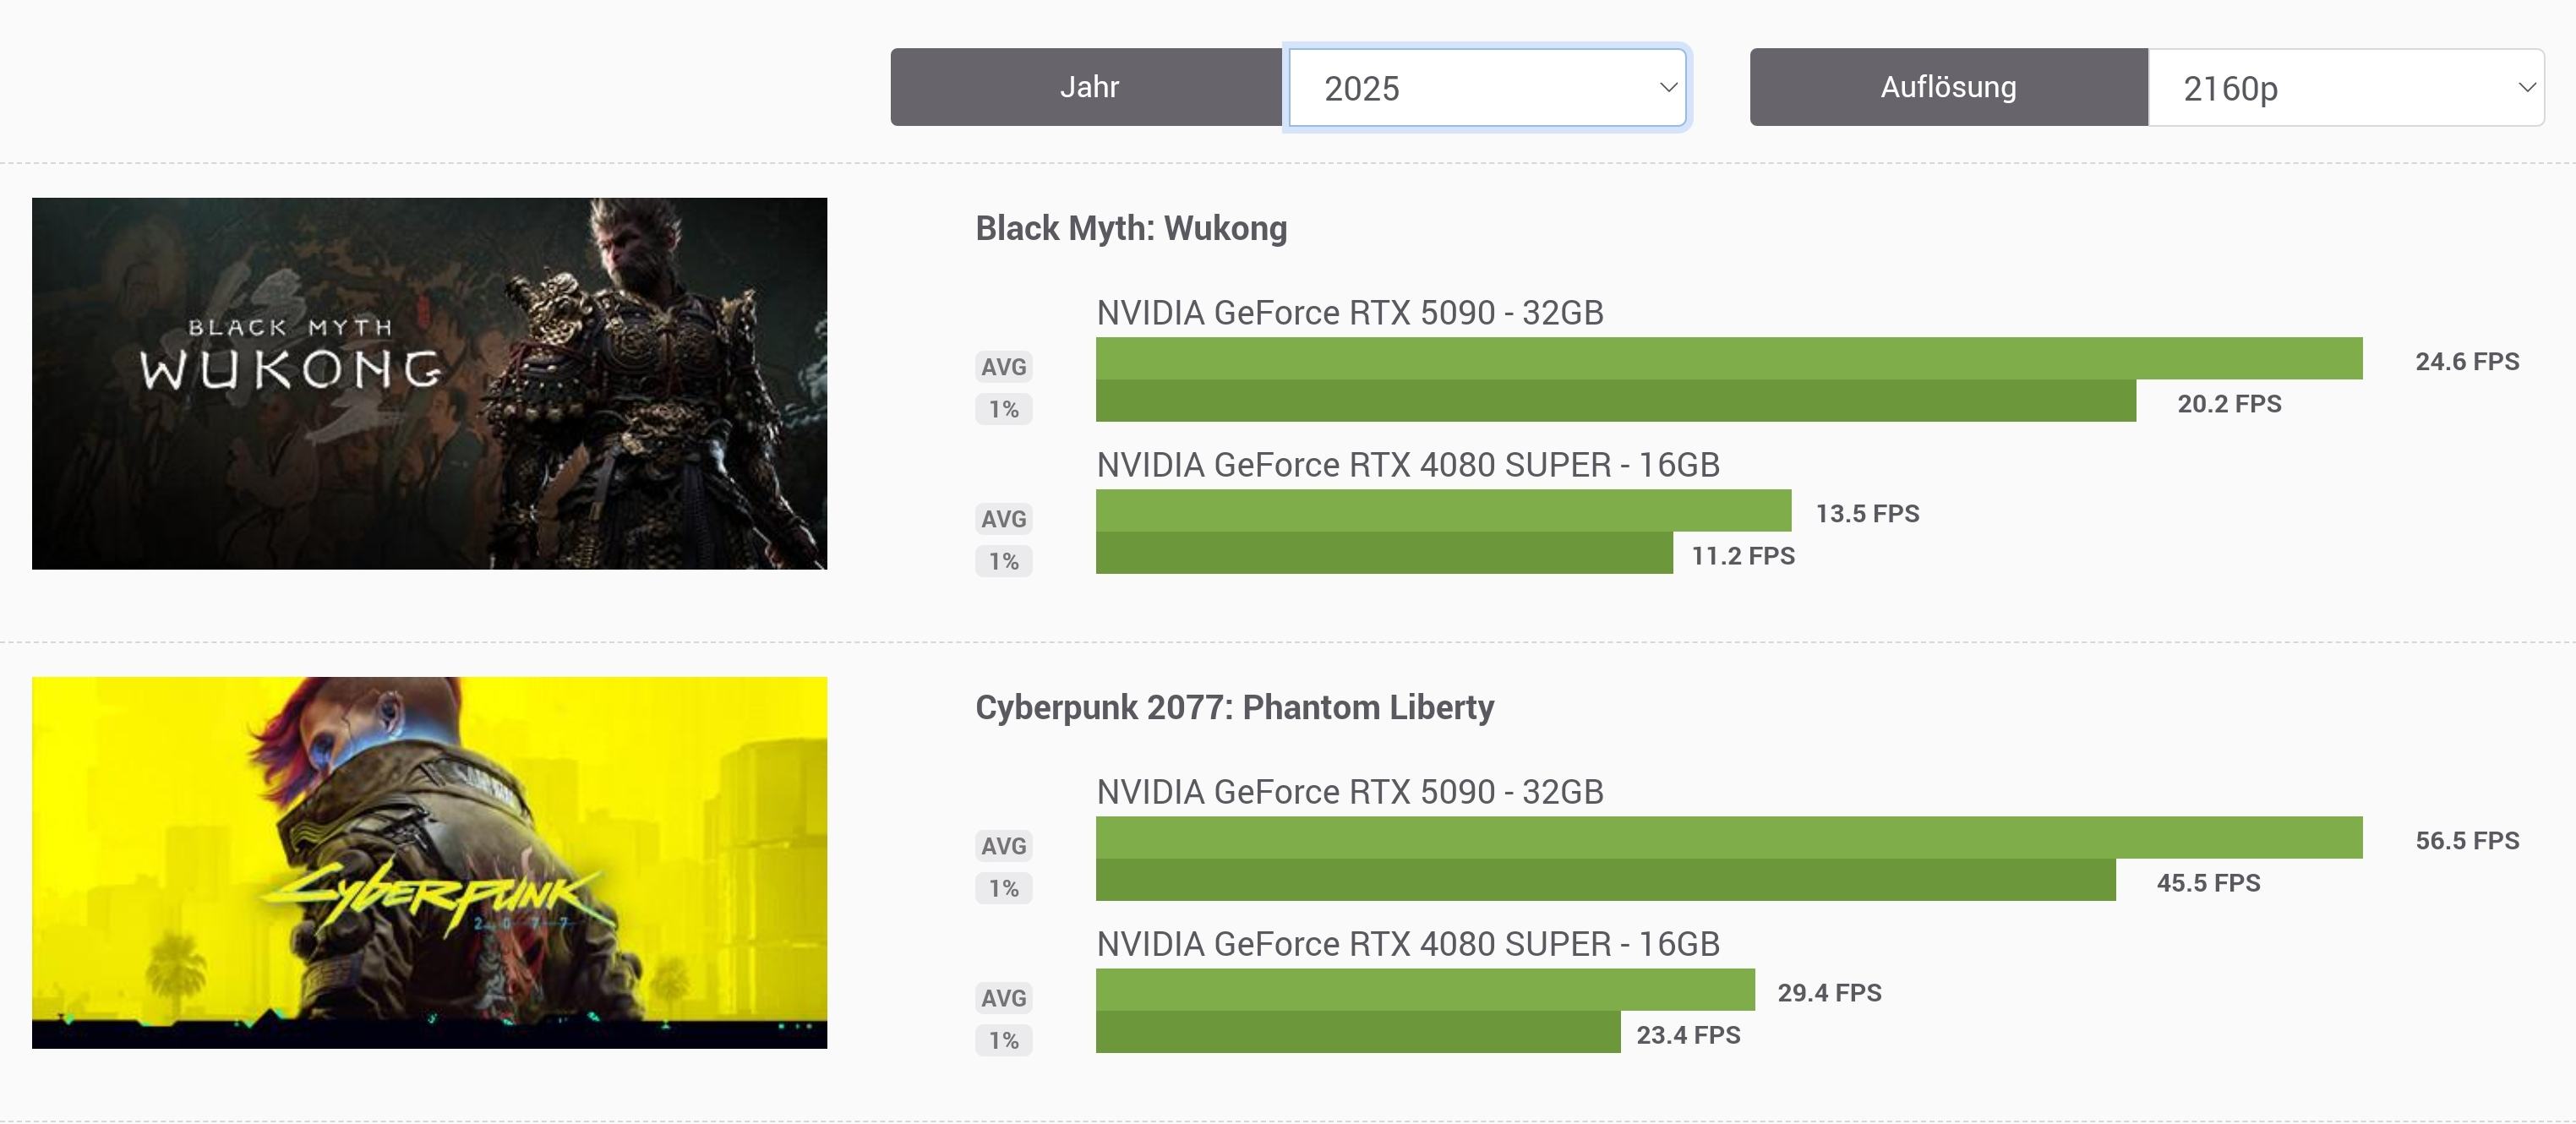Open the Auflösung 2160p dropdown
This screenshot has width=2576, height=1124.
tap(2345, 88)
